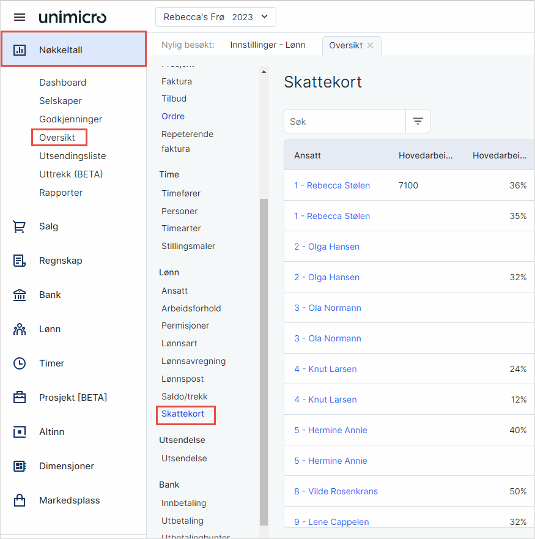Viewport: 535px width, 539px height.
Task: Click the module list vertical scrollbar
Action: [264, 361]
